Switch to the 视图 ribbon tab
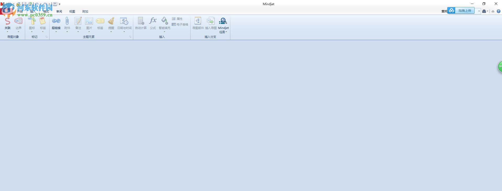502x191 pixels. pos(72,11)
